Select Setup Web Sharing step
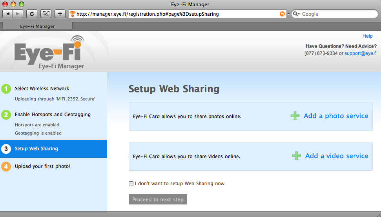Screen dimensions: 381x217 coord(53,149)
